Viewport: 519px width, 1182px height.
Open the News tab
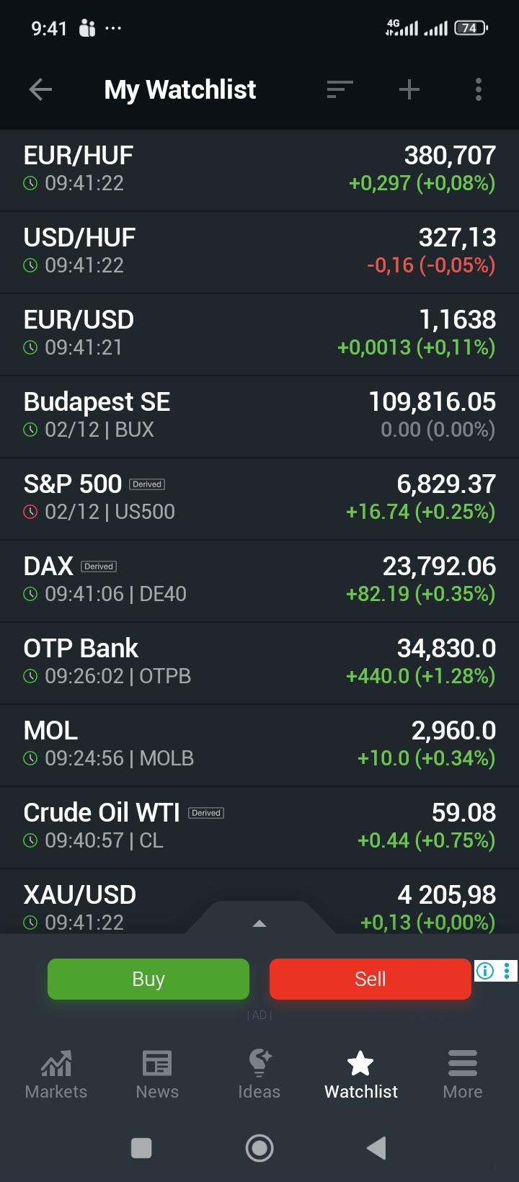point(157,1074)
